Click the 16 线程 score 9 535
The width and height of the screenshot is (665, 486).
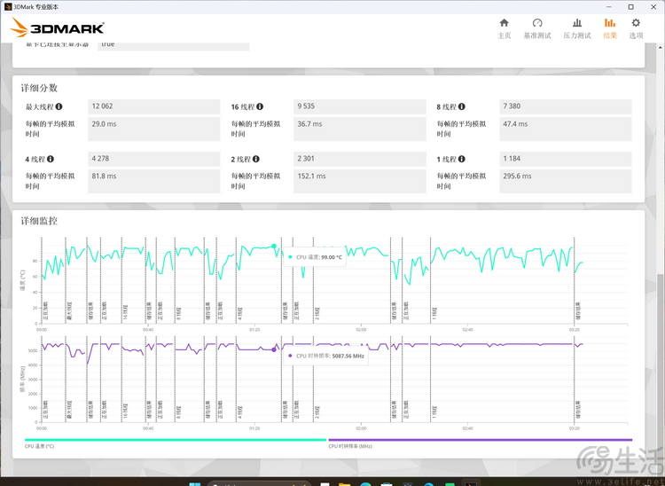pyautogui.click(x=360, y=106)
